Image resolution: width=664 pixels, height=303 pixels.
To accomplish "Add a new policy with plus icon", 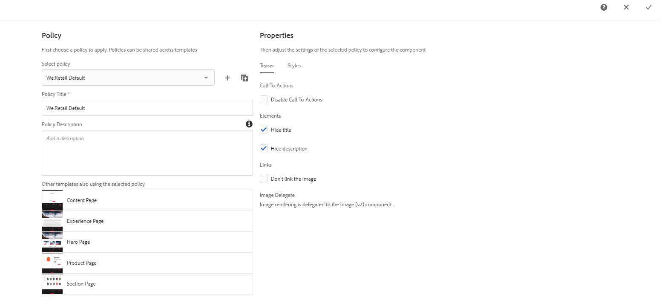I will point(227,78).
